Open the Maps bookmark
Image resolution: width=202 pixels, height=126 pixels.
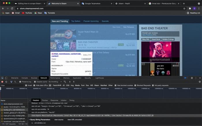(x=38, y=13)
